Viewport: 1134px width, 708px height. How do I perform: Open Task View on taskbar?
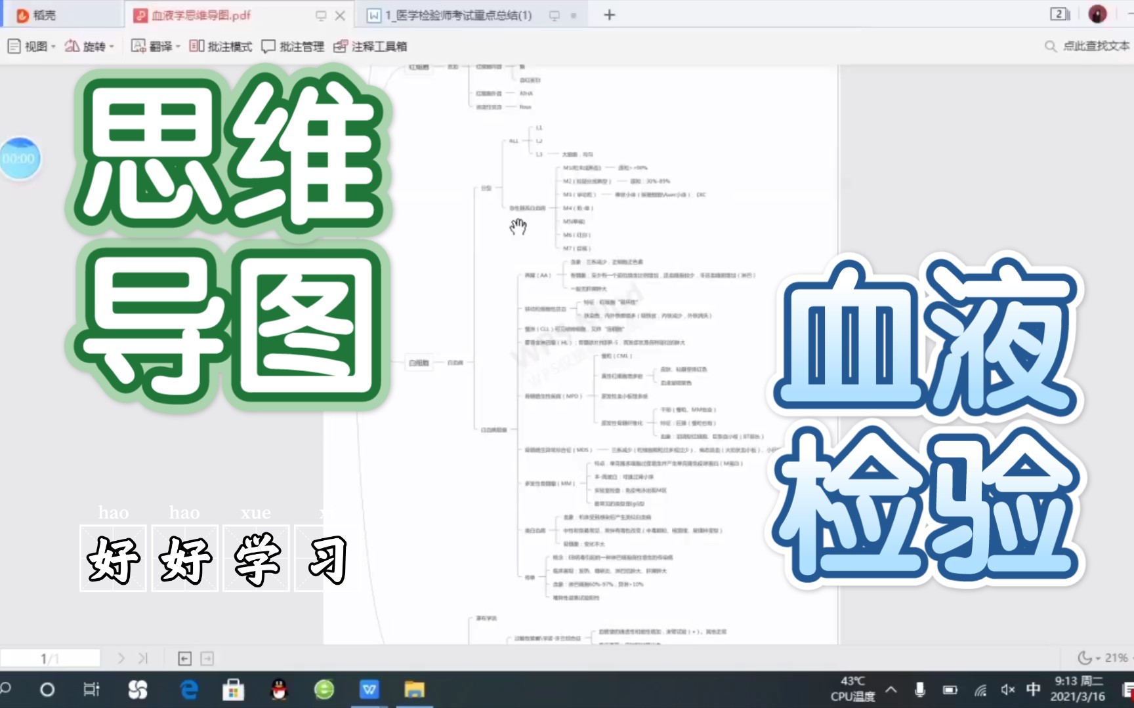point(91,690)
